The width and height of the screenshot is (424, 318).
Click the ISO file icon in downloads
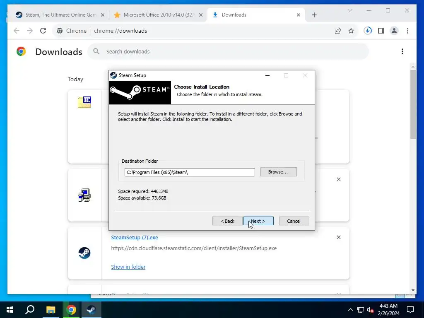coord(84,102)
